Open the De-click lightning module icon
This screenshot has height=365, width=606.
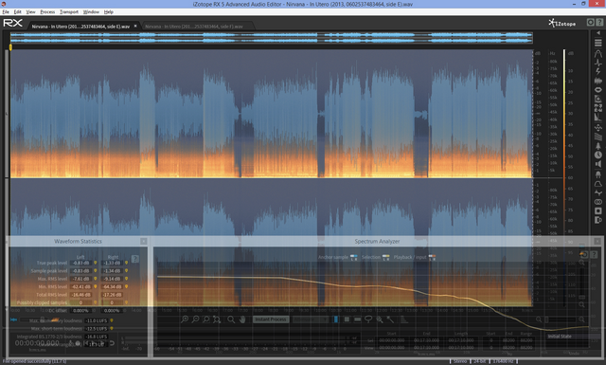(597, 72)
